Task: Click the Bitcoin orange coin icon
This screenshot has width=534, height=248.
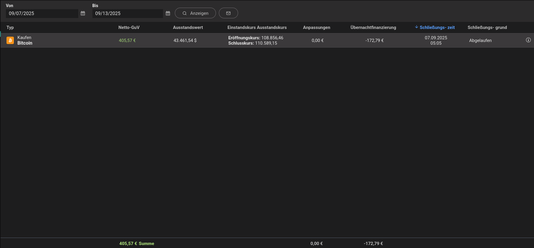Action: (x=10, y=40)
